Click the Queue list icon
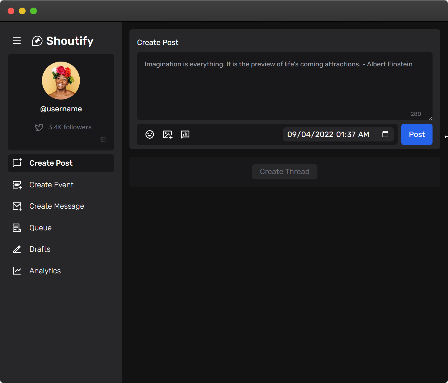 click(17, 228)
